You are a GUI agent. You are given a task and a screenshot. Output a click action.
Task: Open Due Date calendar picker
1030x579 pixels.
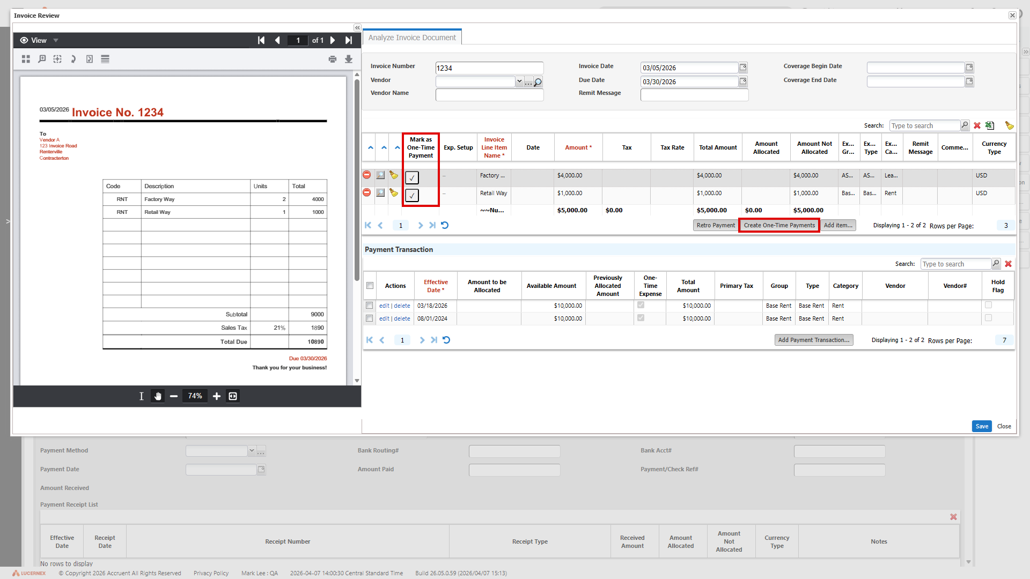tap(743, 81)
